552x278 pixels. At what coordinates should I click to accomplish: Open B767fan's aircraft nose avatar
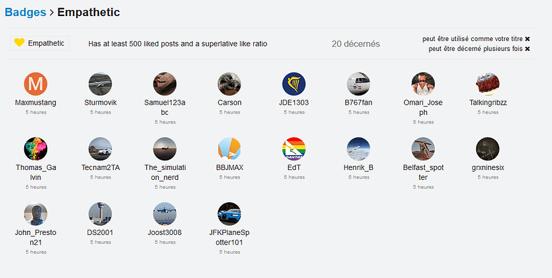tap(358, 84)
